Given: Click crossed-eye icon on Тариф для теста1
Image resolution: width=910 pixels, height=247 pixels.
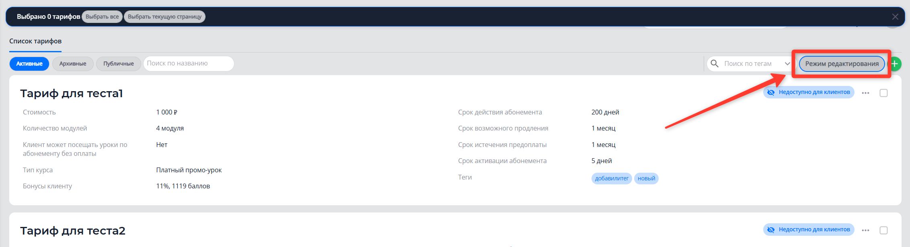Looking at the screenshot, I should [x=771, y=92].
